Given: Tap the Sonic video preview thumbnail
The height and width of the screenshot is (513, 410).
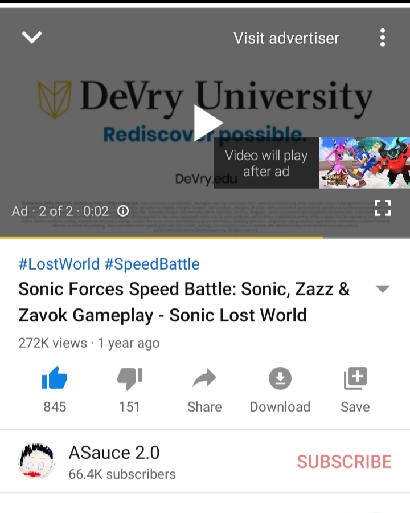Looking at the screenshot, I should click(364, 162).
